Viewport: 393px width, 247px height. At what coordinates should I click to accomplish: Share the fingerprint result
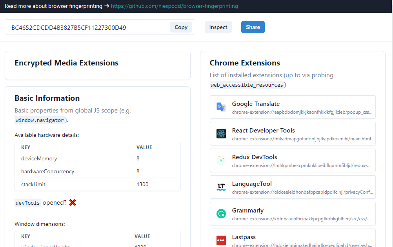tap(253, 27)
